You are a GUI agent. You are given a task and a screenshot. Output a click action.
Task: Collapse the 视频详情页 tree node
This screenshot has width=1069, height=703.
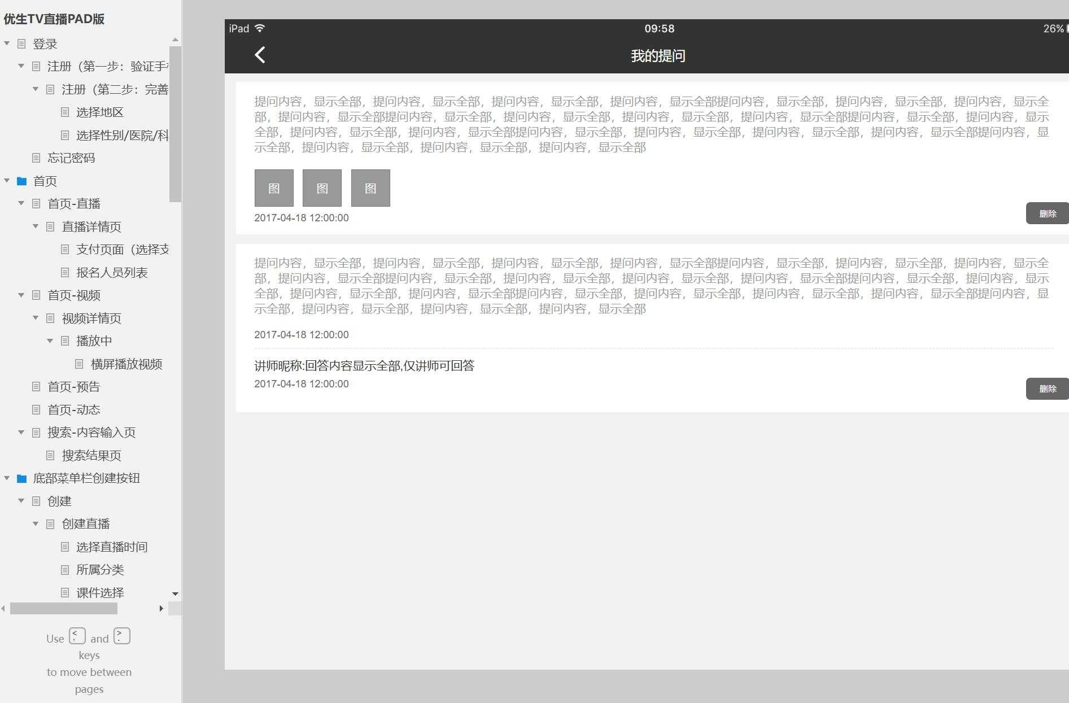[36, 318]
